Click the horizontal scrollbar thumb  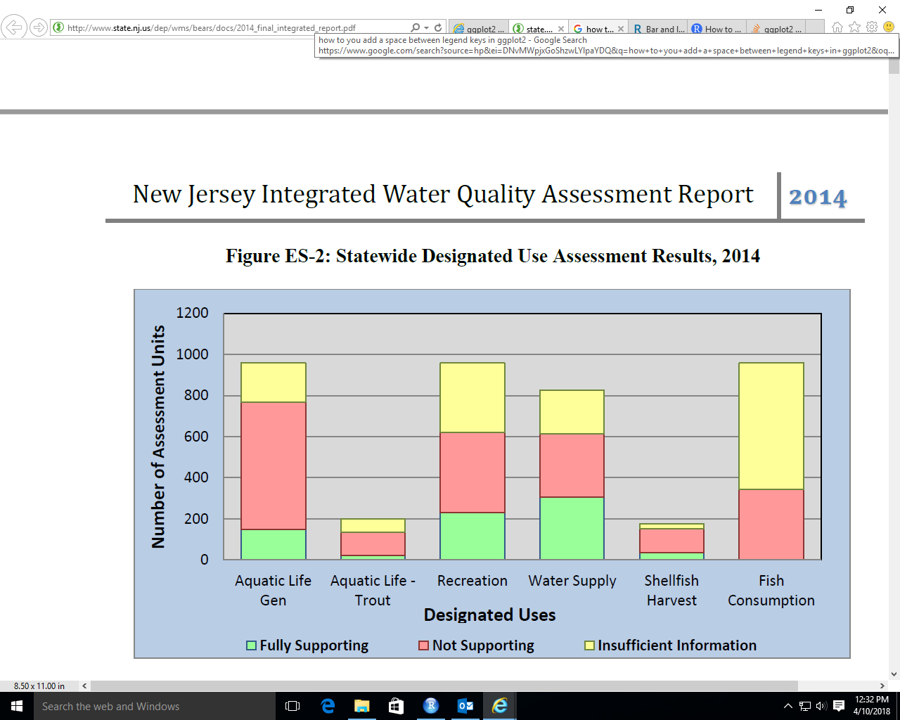pos(444,686)
